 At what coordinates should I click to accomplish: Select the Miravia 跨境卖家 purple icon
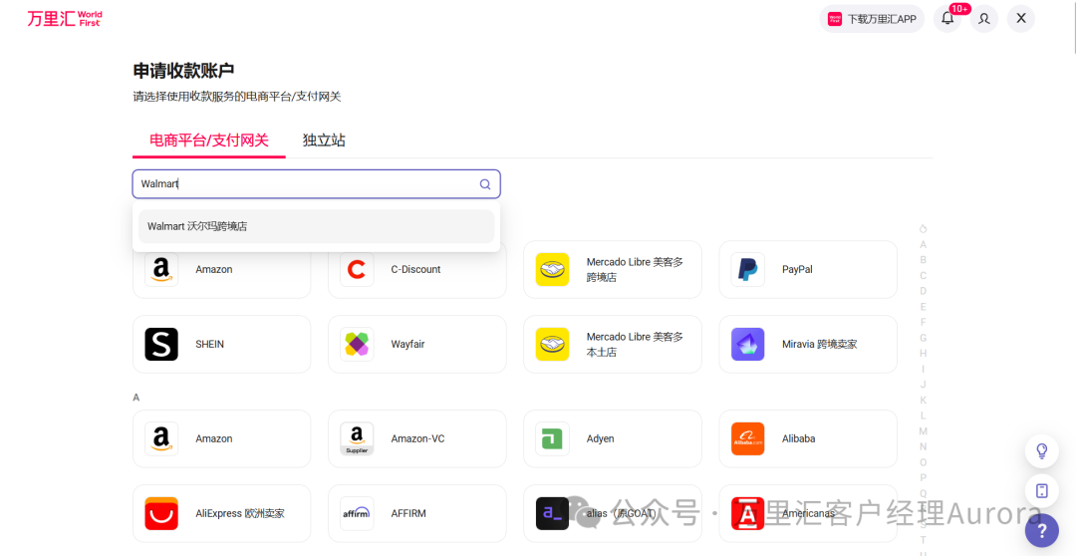point(748,344)
